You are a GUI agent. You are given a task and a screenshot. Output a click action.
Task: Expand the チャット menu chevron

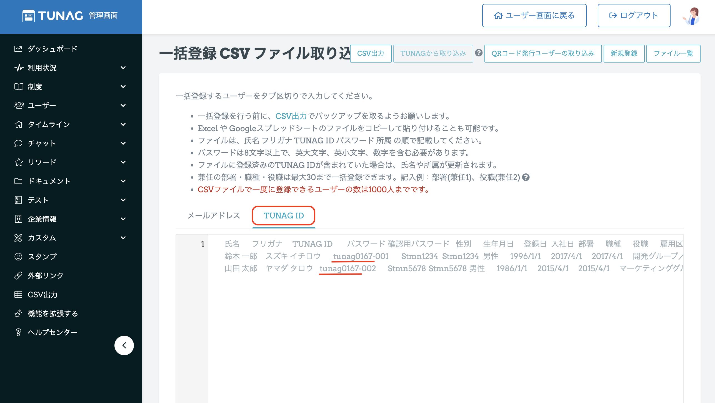click(x=123, y=143)
